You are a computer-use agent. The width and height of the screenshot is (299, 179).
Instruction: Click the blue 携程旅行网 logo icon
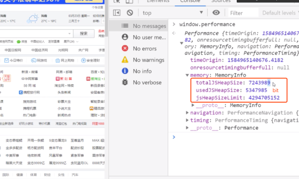(21, 93)
